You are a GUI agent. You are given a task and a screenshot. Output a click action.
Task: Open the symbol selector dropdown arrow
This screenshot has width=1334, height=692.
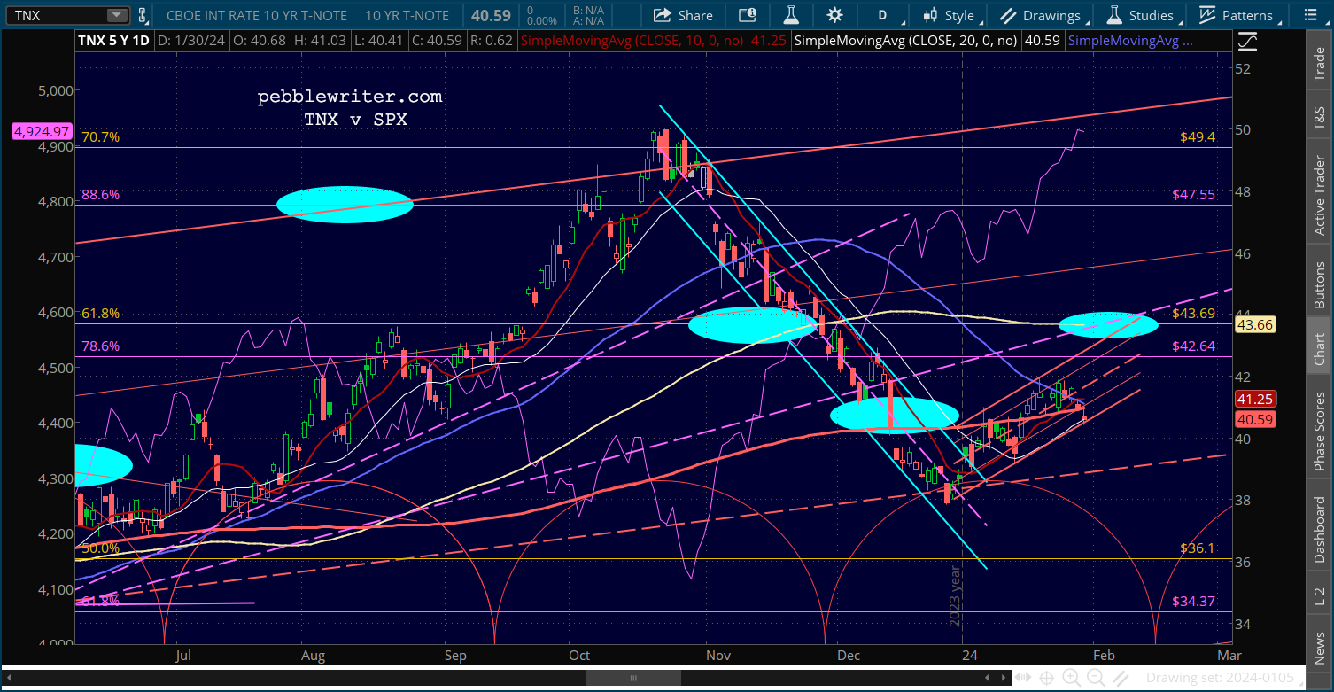pos(118,15)
